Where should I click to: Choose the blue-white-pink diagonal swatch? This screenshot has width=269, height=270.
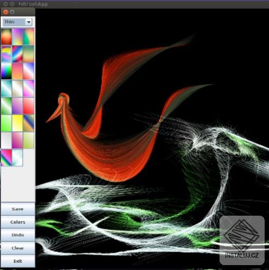[x=29, y=71]
